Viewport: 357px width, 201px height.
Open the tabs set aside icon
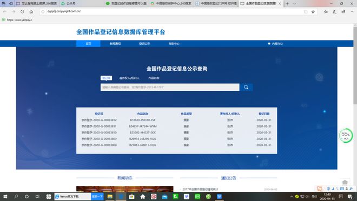3,3
